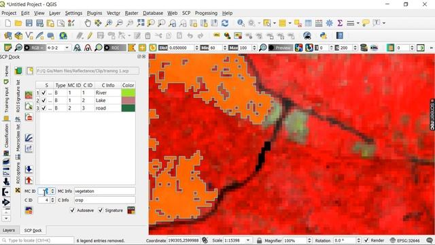Activate the Identify Features tool
Screen dimensions: 435x245
pos(241,23)
